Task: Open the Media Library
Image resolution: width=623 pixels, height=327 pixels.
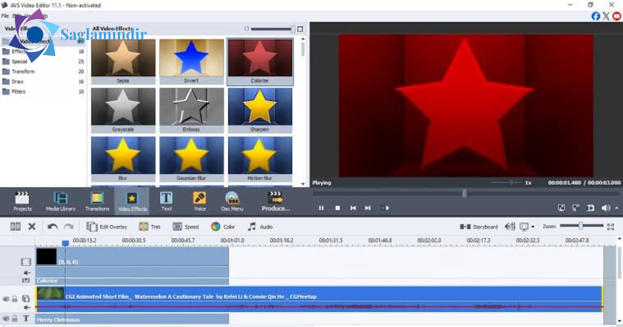Action: [x=61, y=202]
